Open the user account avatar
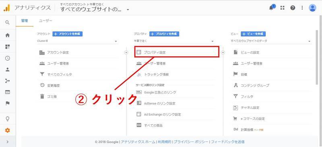 tap(312, 8)
